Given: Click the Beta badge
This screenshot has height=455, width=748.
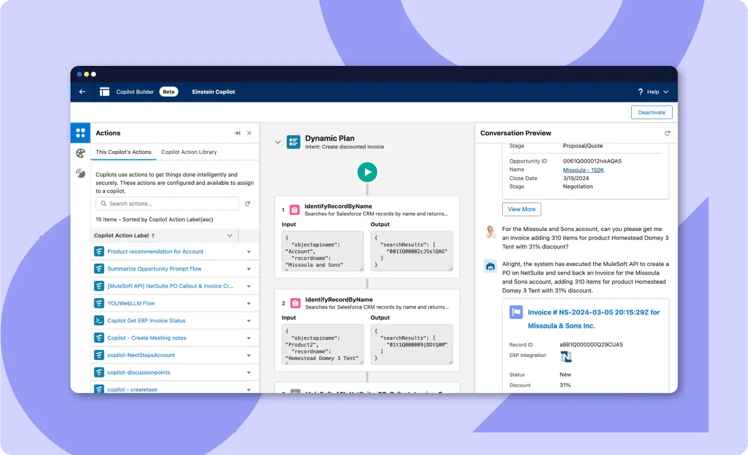Looking at the screenshot, I should [169, 92].
